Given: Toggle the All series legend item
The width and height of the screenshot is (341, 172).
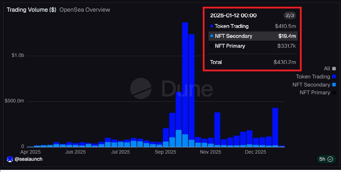Looking at the screenshot, I should 327,69.
